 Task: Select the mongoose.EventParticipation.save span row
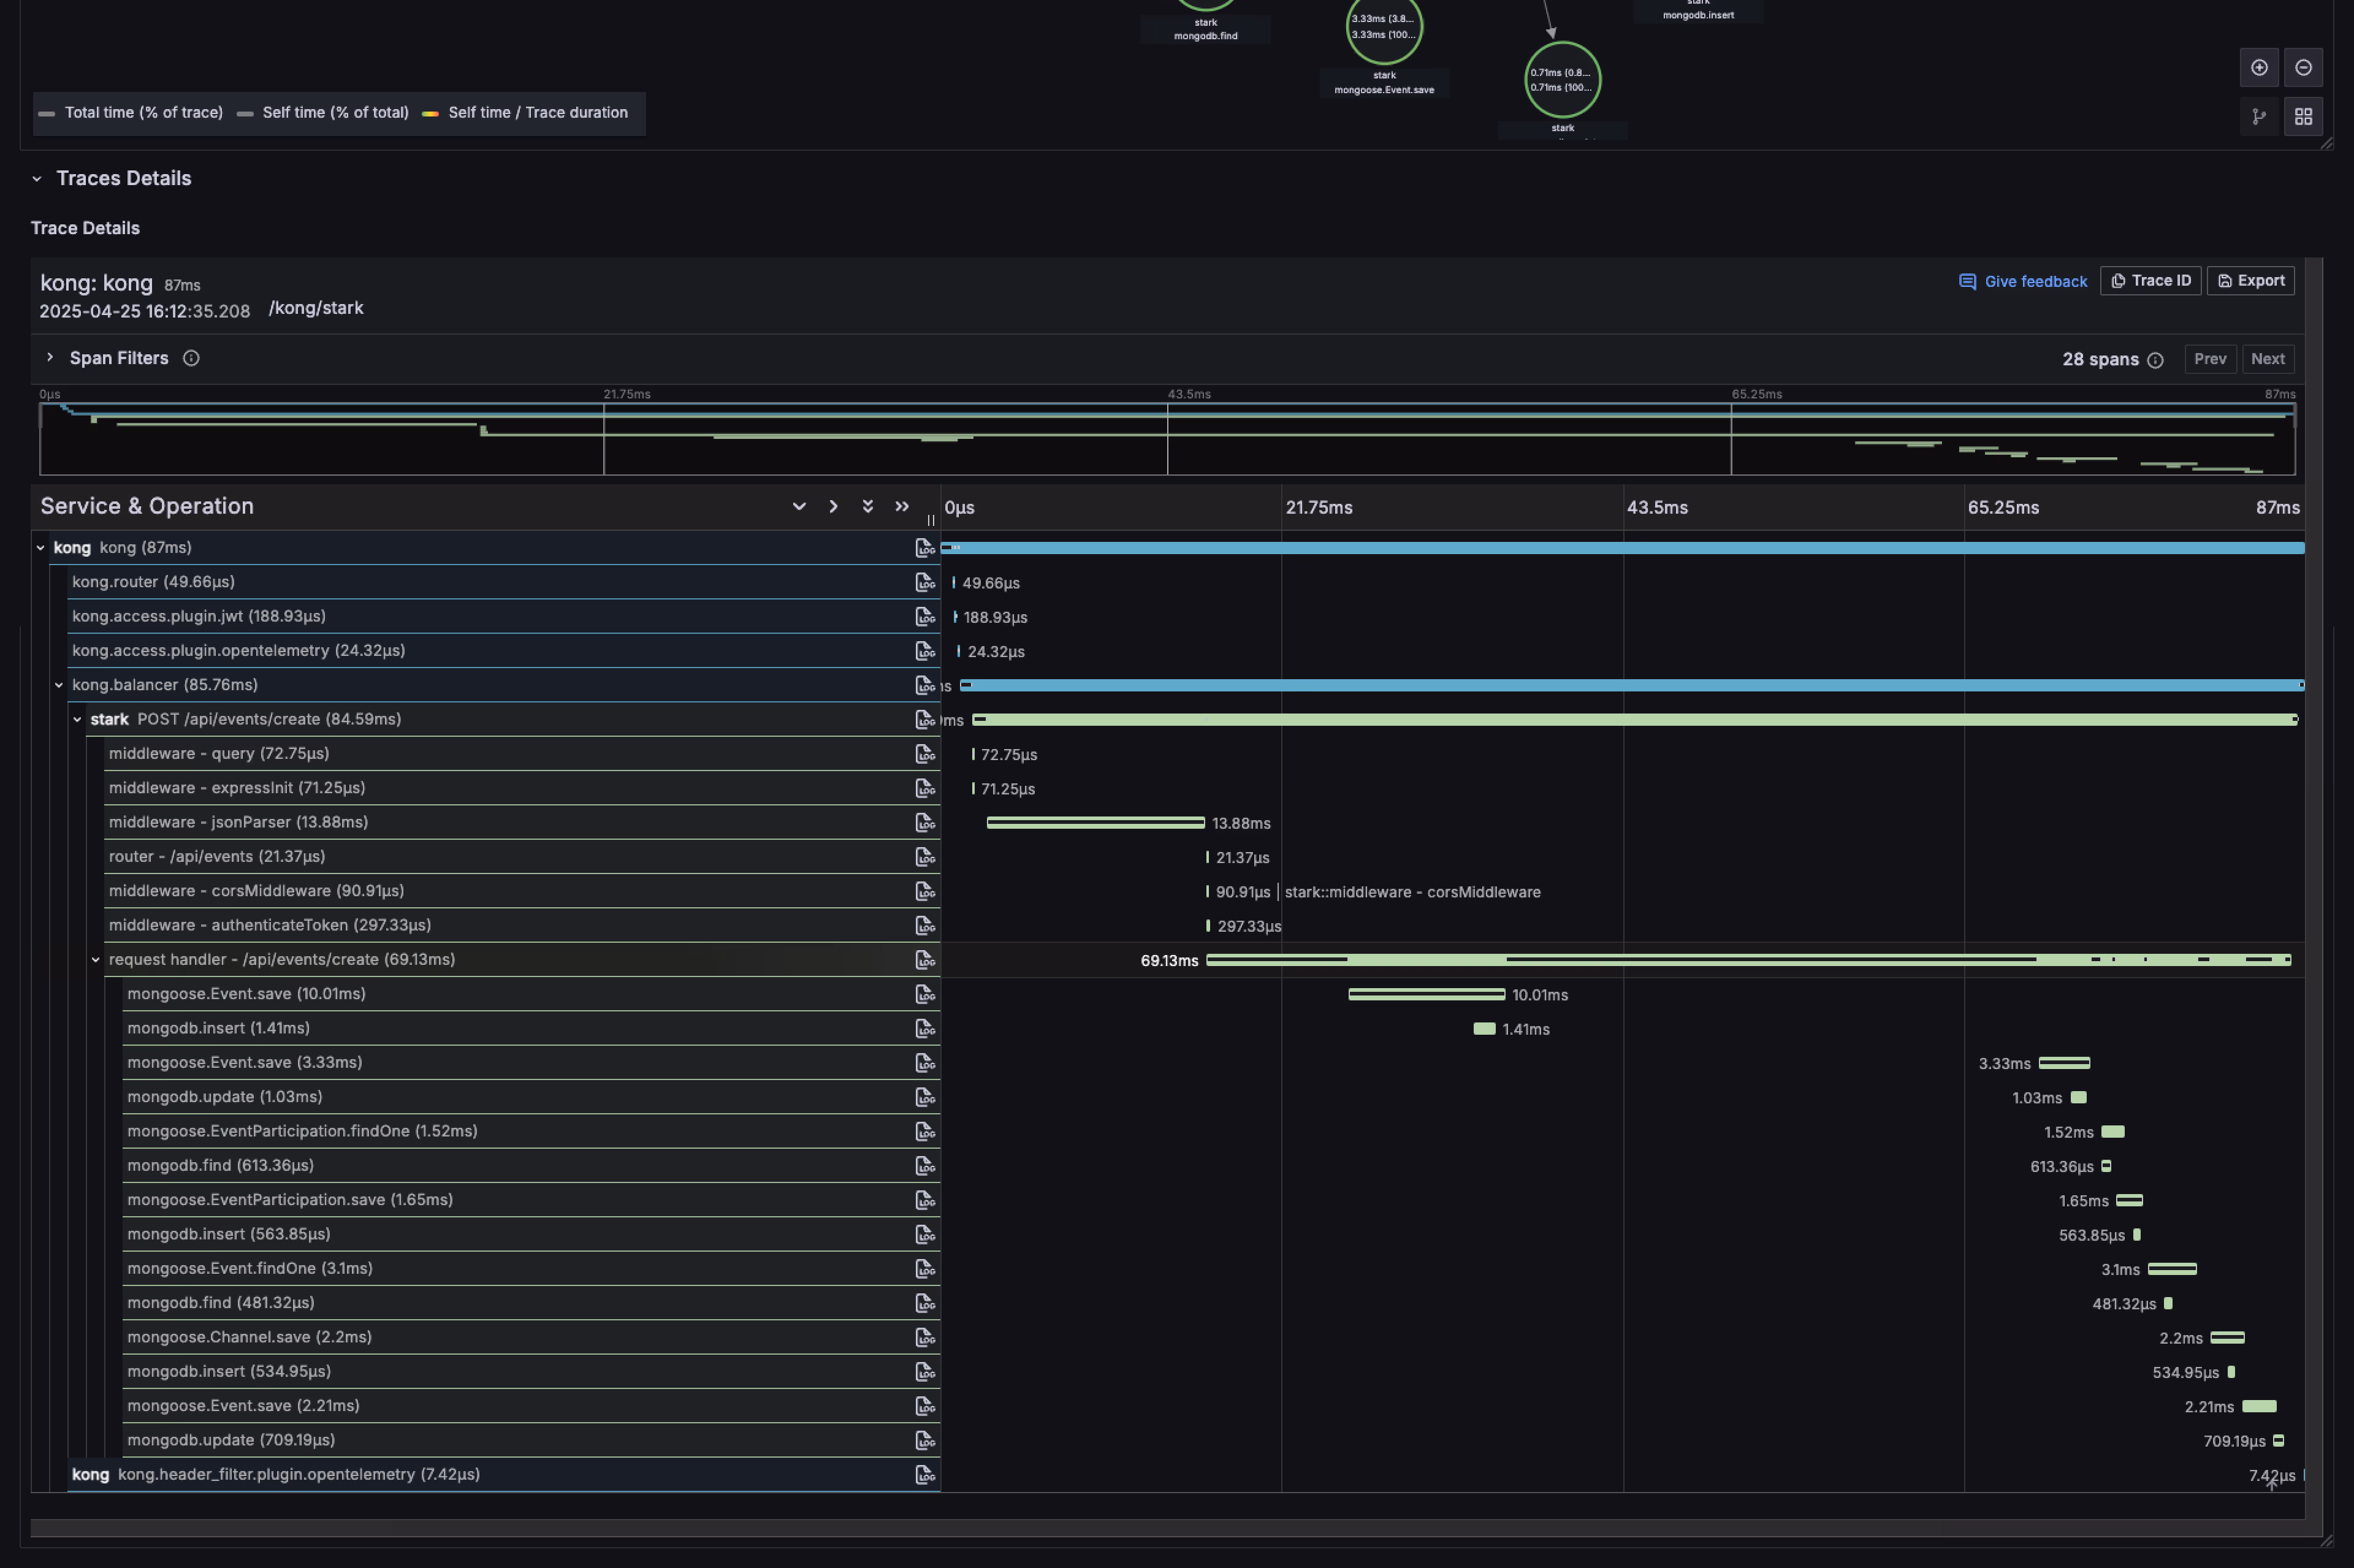point(531,1200)
